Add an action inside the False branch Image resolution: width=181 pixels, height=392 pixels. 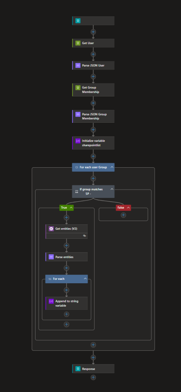tap(123, 215)
